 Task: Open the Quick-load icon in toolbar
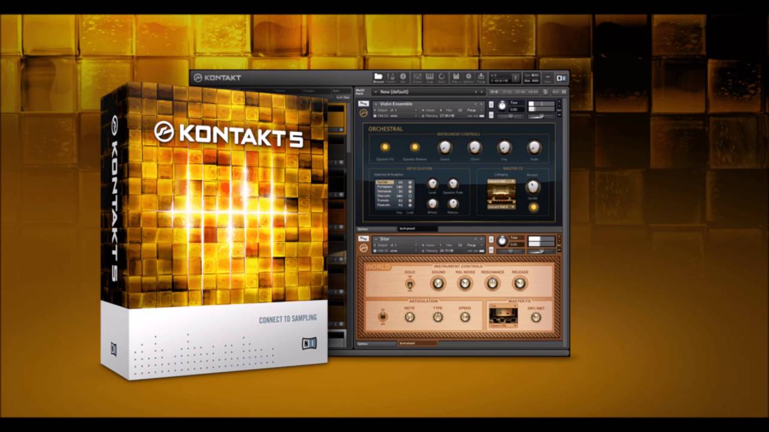click(x=442, y=77)
